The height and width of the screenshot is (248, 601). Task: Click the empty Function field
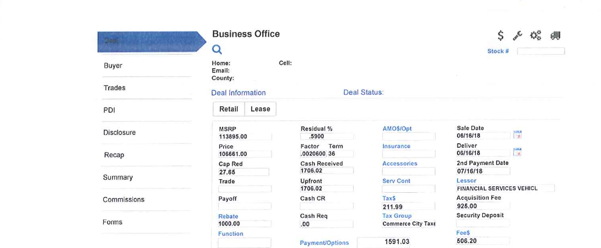coord(244,243)
